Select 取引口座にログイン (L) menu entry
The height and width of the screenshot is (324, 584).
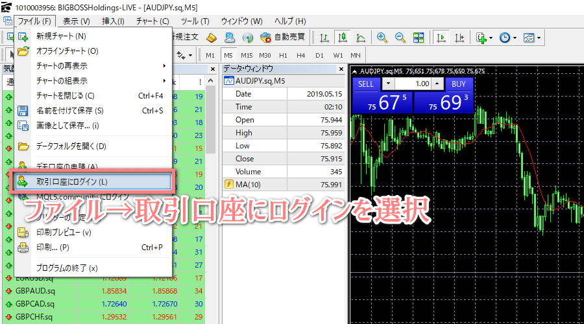point(93,181)
